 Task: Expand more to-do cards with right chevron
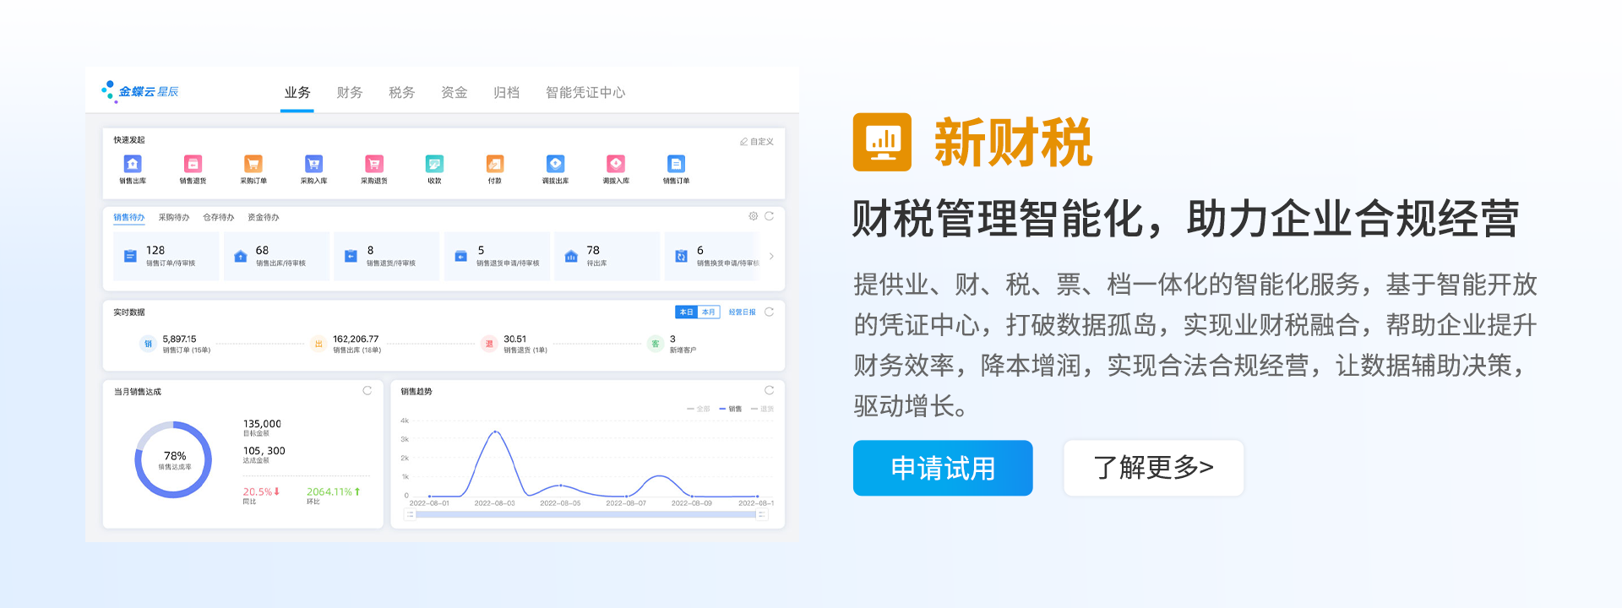[x=771, y=256]
